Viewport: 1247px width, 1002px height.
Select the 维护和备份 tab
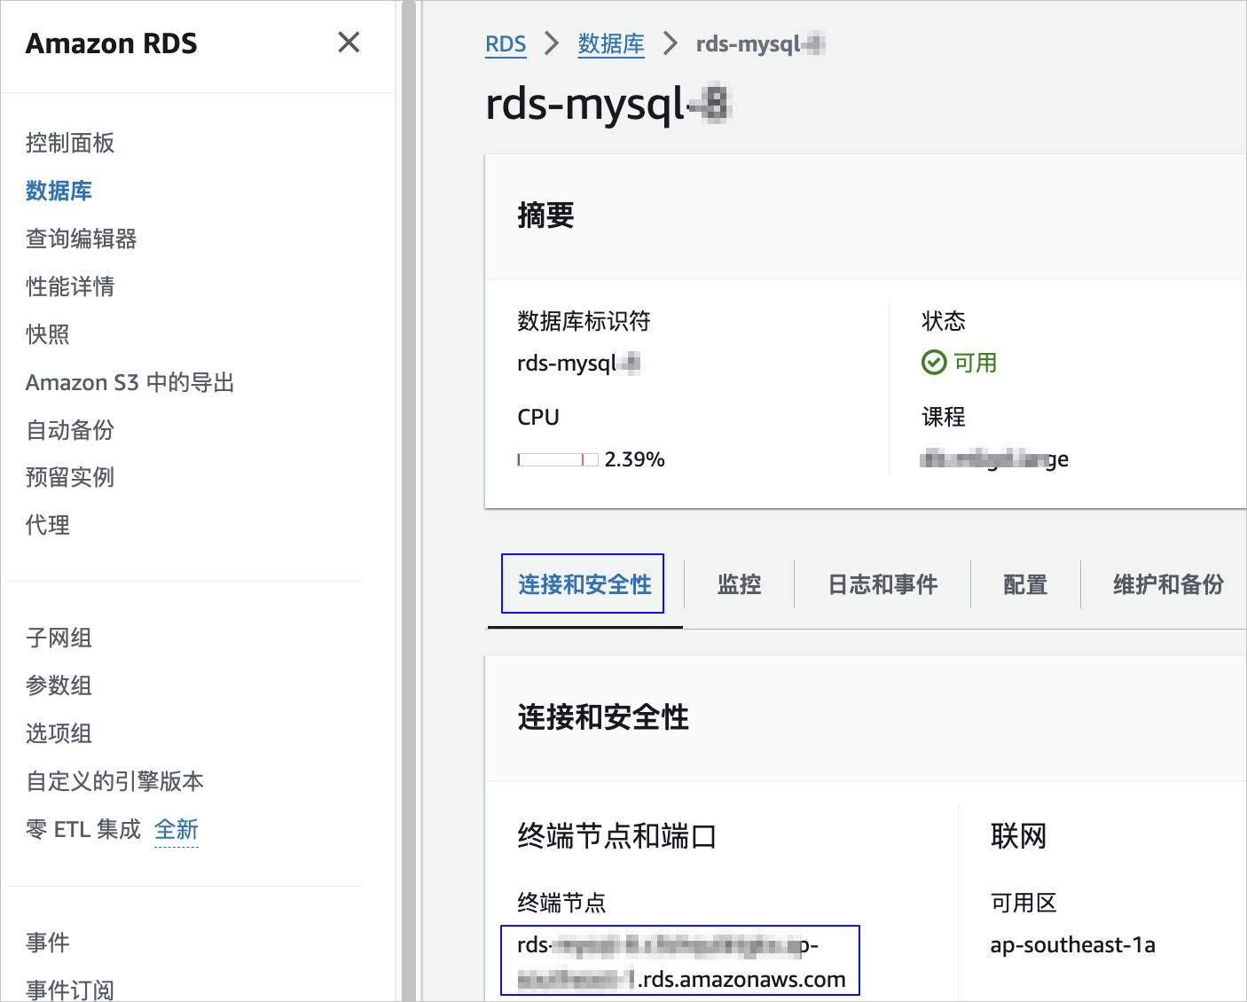1168,584
